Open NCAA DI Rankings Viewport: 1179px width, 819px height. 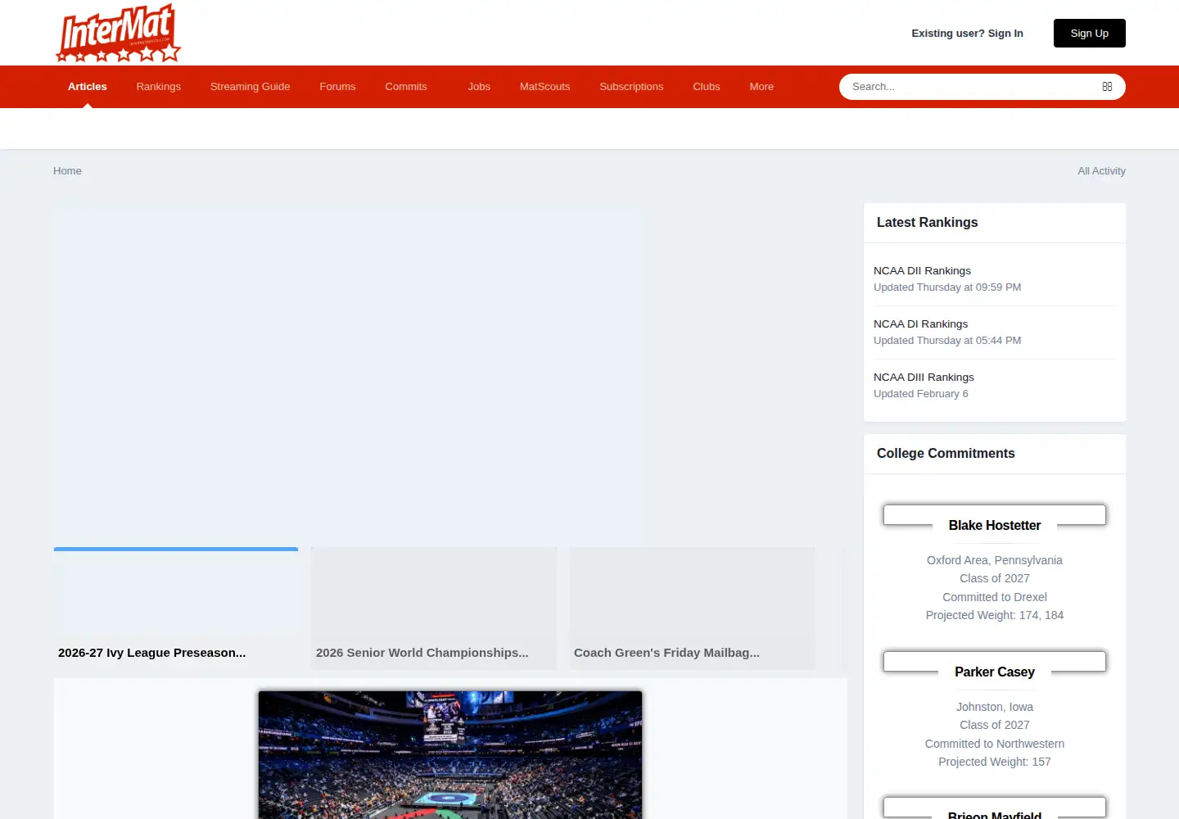coord(920,324)
